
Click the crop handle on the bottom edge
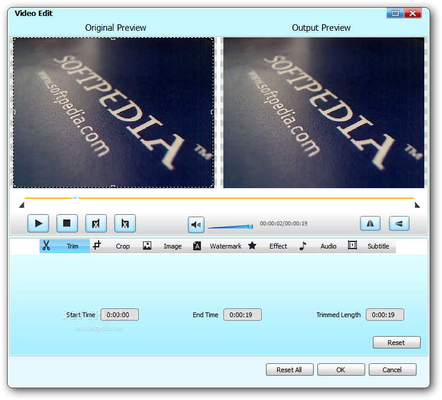(113, 186)
